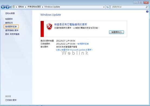Open the Help question mark icon
The image size is (150, 106).
[147, 12]
